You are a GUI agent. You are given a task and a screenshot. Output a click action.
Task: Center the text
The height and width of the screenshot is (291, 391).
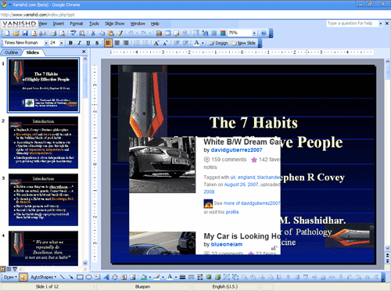click(x=117, y=43)
